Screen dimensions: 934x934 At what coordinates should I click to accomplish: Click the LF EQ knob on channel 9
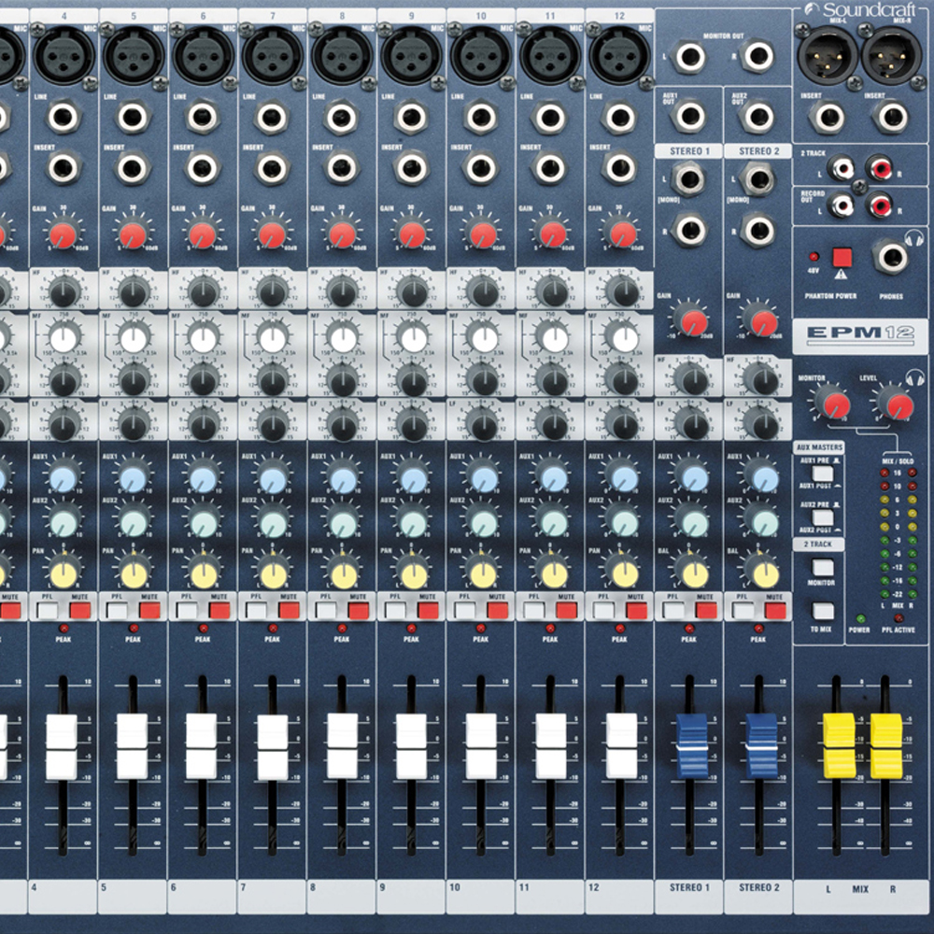tap(412, 424)
